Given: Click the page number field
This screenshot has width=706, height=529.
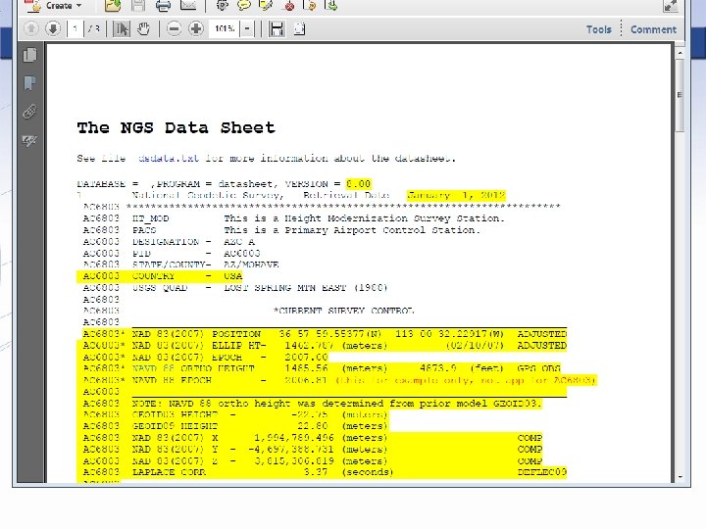Looking at the screenshot, I should 75,28.
